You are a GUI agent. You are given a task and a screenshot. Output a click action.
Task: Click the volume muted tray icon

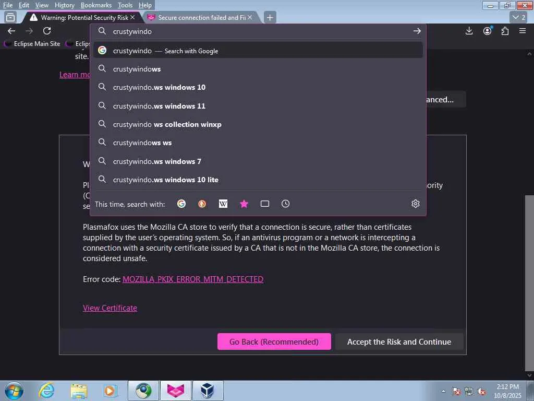click(x=481, y=392)
